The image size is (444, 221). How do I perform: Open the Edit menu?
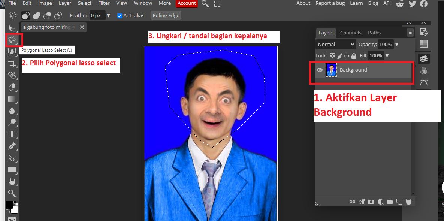pos(27,3)
